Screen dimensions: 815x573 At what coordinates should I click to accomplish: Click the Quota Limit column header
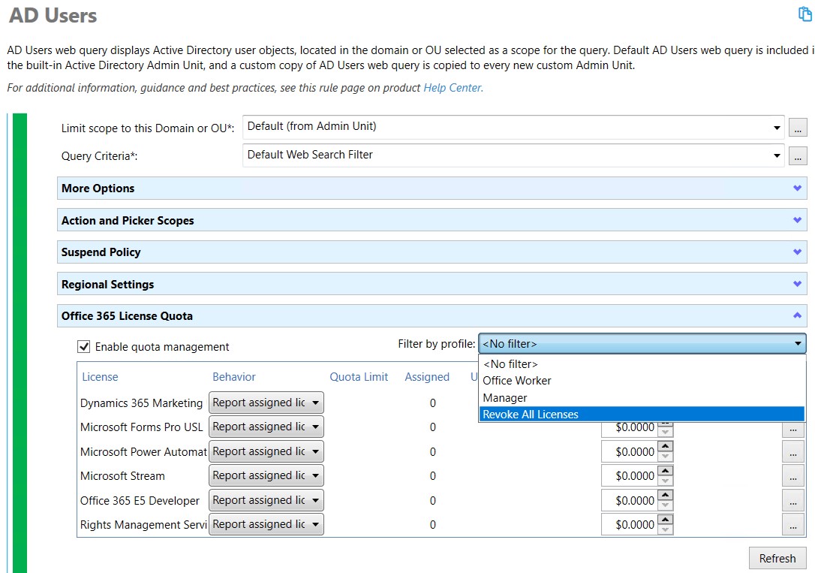pyautogui.click(x=359, y=377)
